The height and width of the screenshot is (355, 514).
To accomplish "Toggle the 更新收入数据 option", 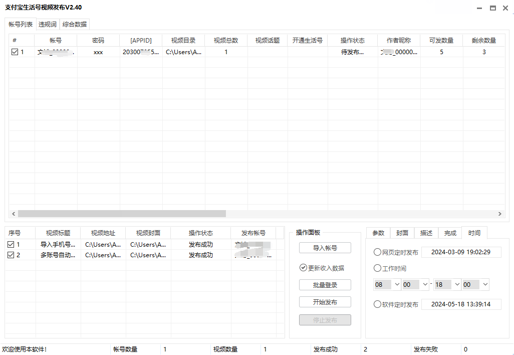I will tap(322, 268).
